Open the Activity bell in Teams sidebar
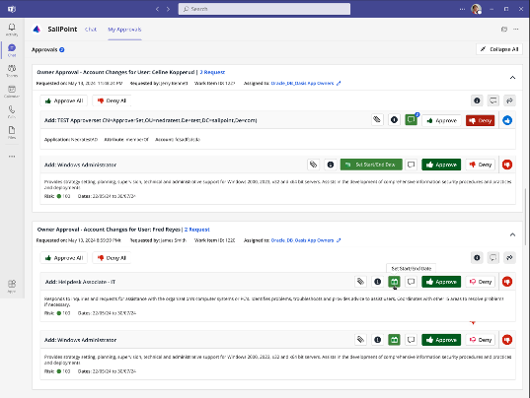This screenshot has height=398, width=530. 12,30
